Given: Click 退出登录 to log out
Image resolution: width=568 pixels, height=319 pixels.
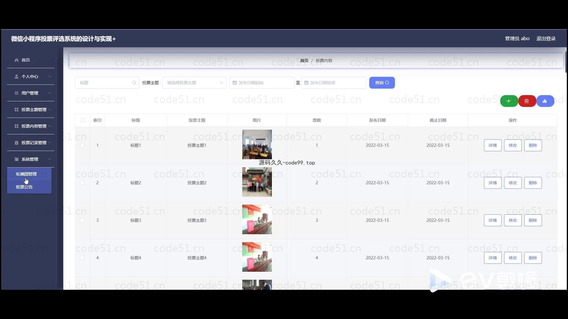Looking at the screenshot, I should (x=546, y=39).
